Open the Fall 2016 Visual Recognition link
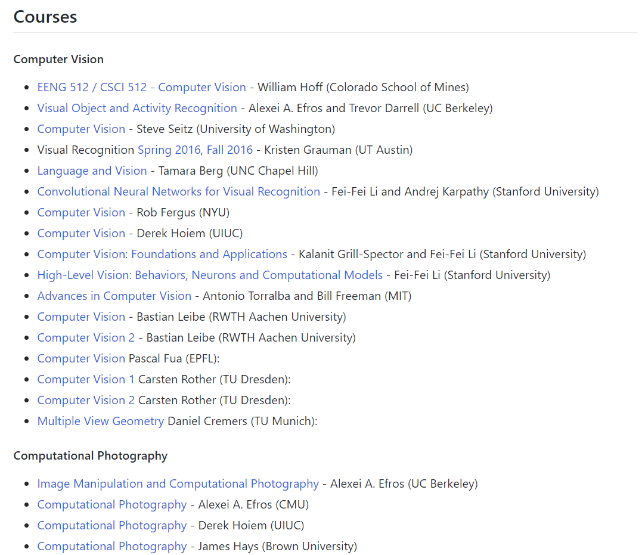642x555 pixels. tap(229, 150)
